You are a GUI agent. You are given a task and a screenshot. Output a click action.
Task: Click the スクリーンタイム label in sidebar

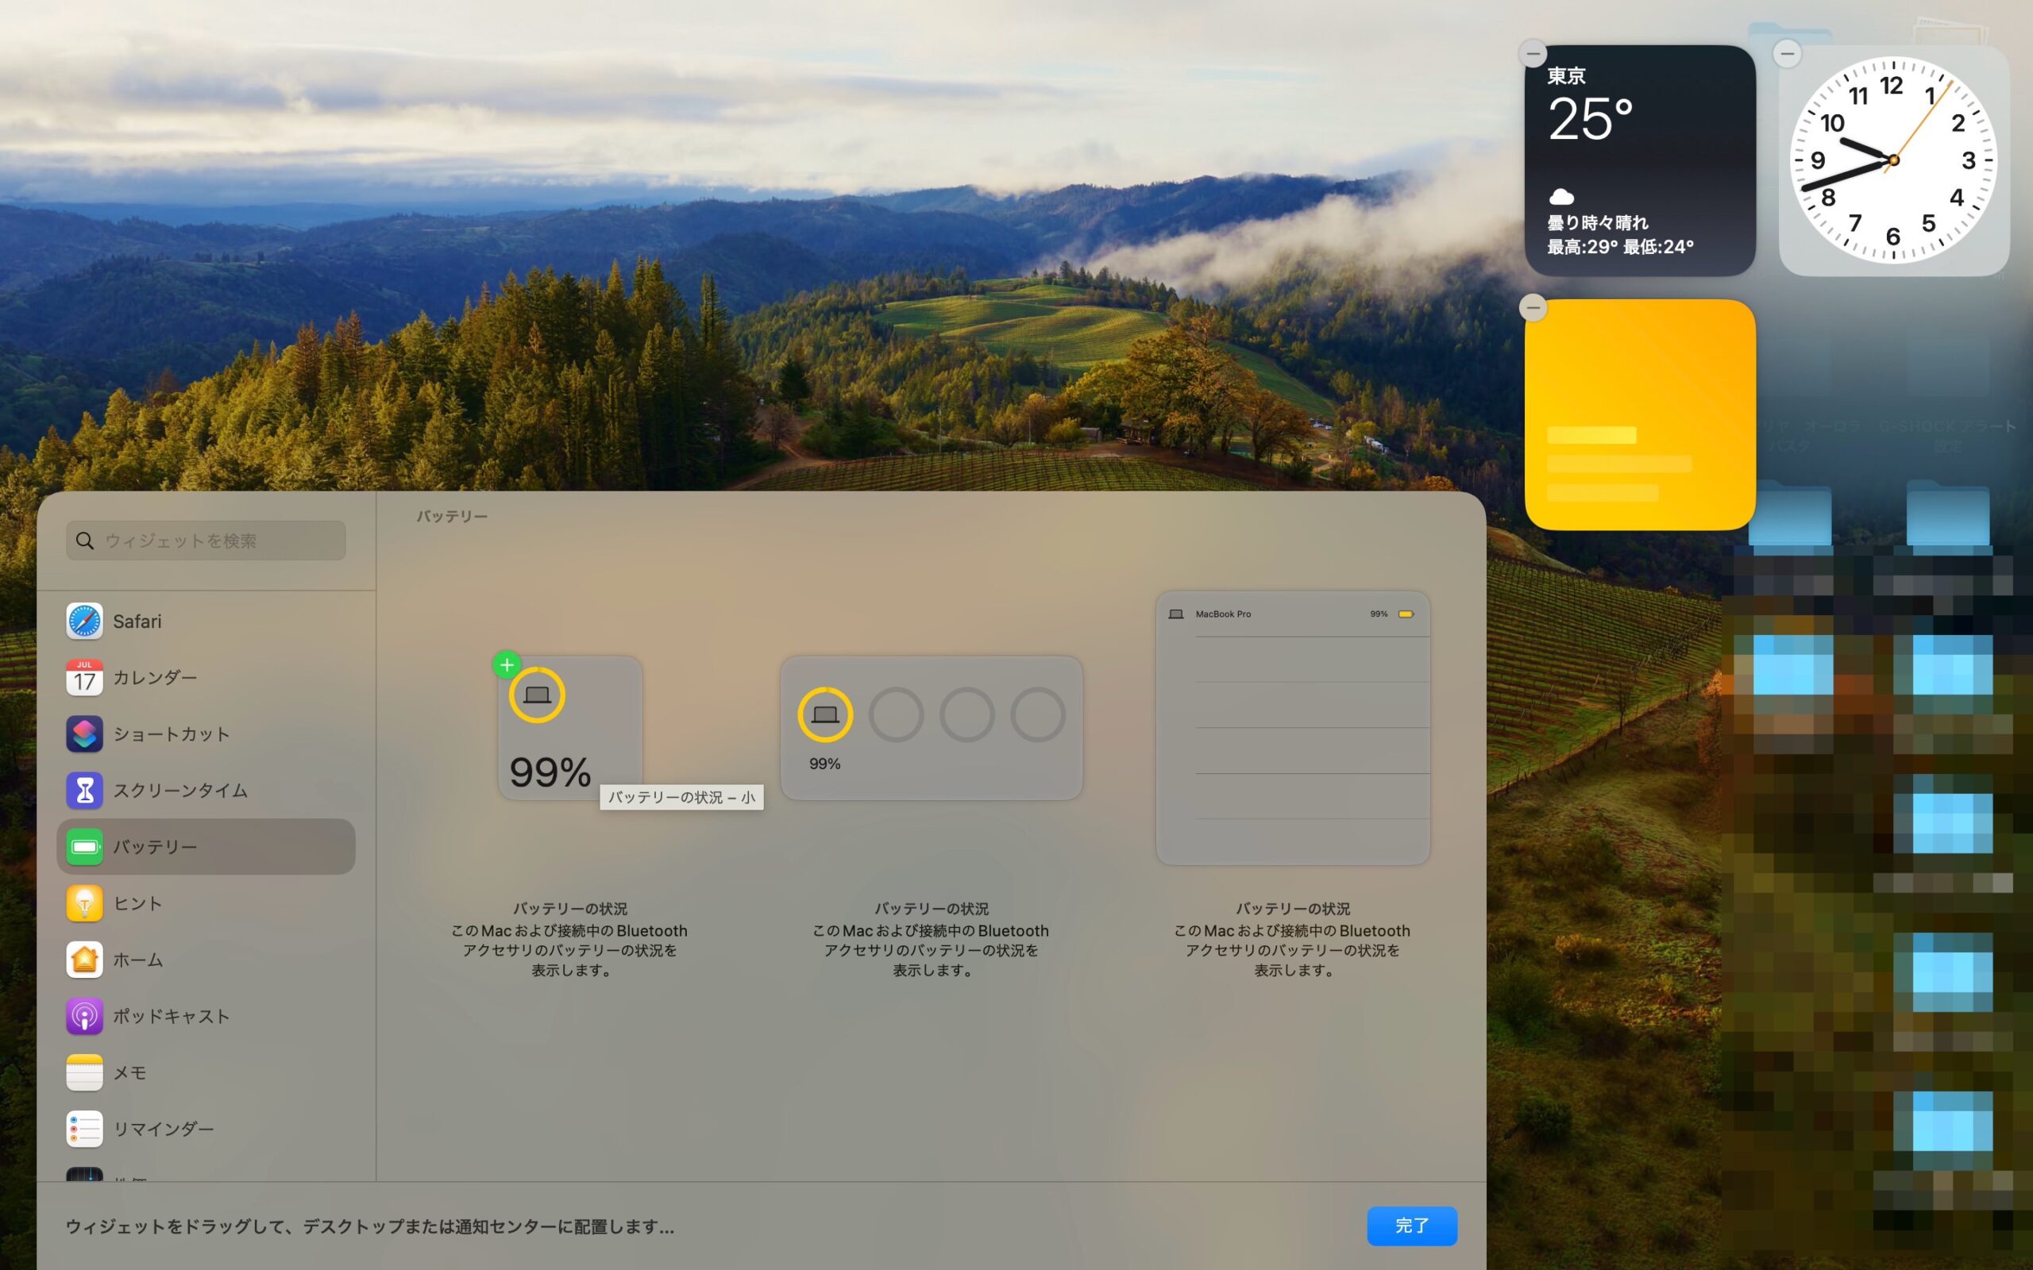(180, 791)
